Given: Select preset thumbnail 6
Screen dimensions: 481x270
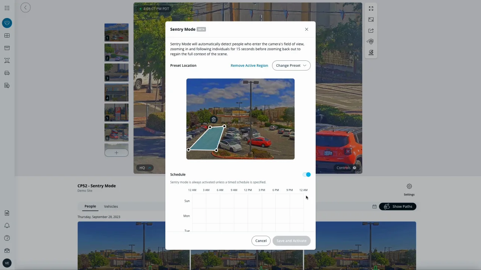Looking at the screenshot, I should click(116, 132).
